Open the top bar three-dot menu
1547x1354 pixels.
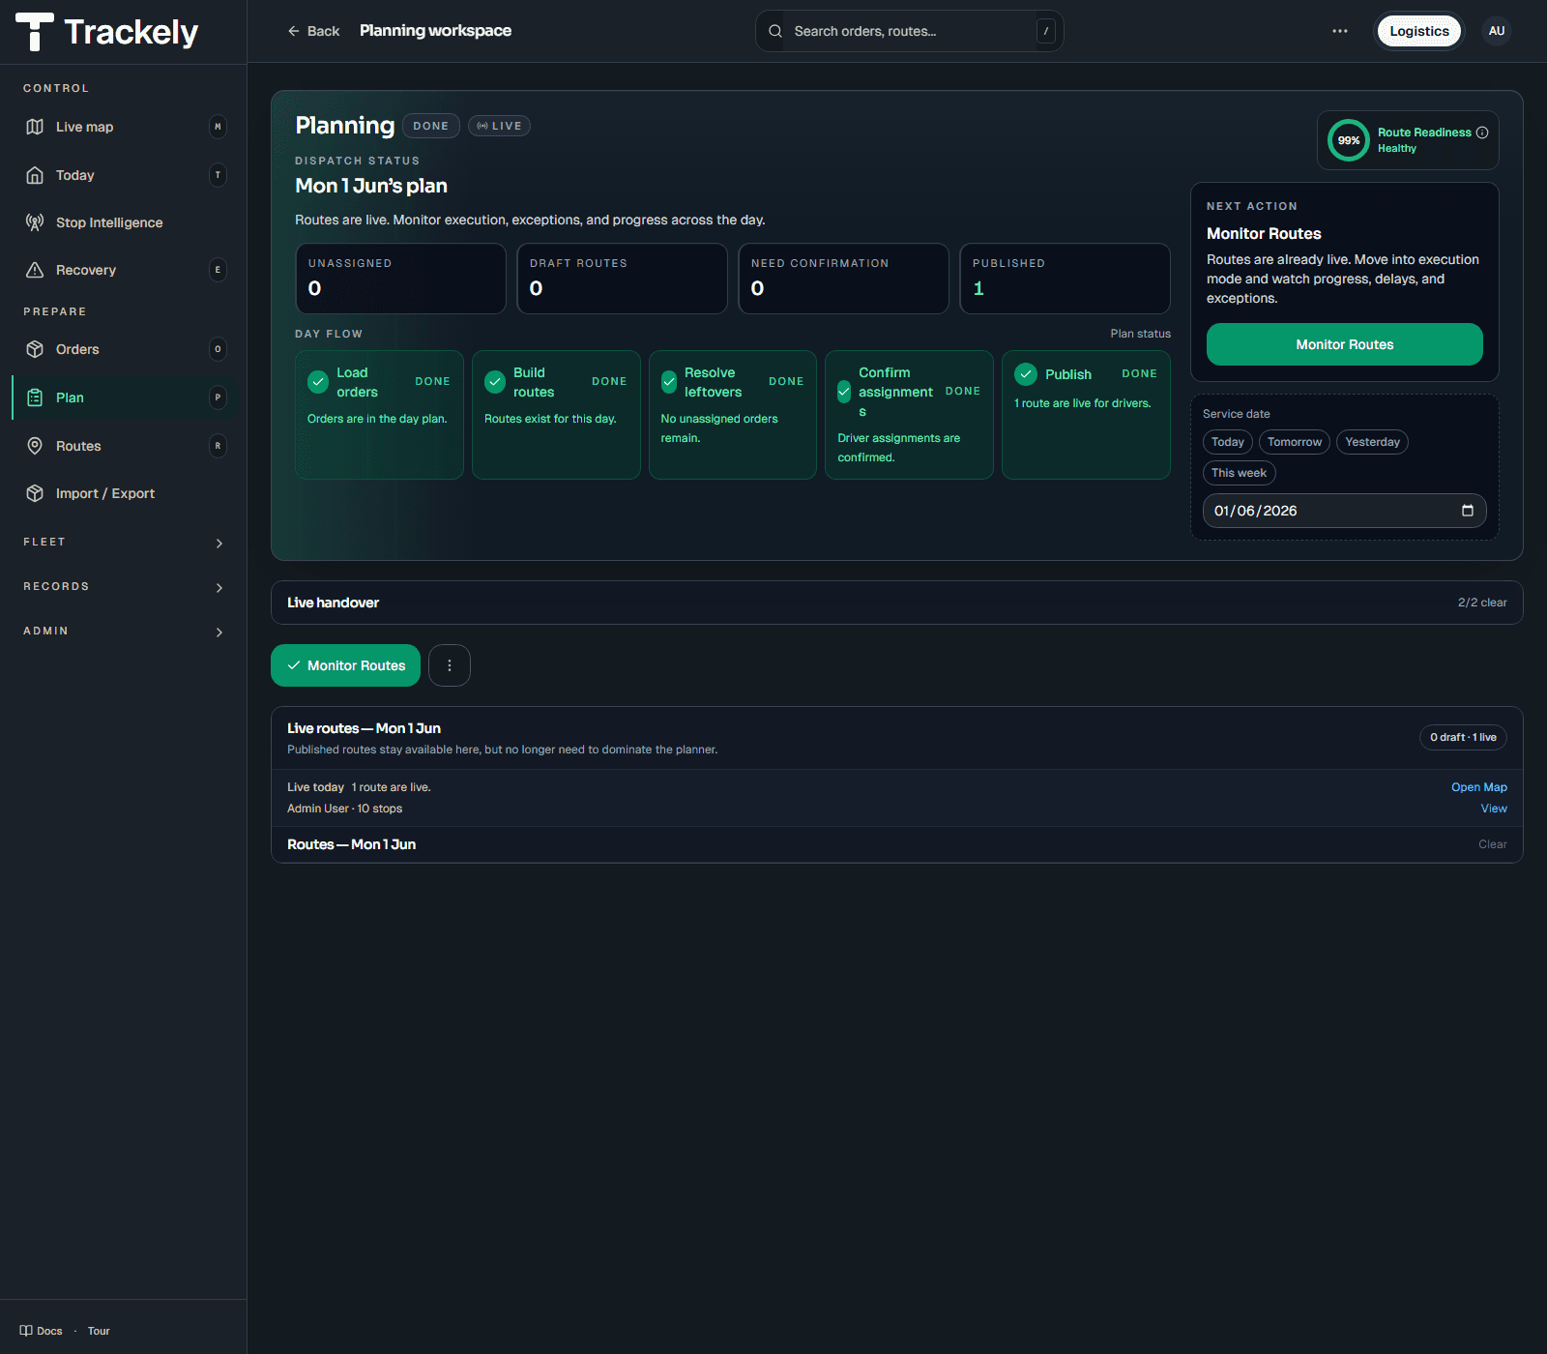(x=1340, y=31)
